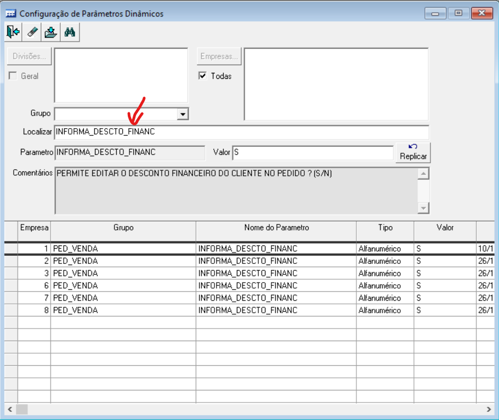Click S value in Empresa 3 row
This screenshot has height=420, width=499.
[445, 274]
